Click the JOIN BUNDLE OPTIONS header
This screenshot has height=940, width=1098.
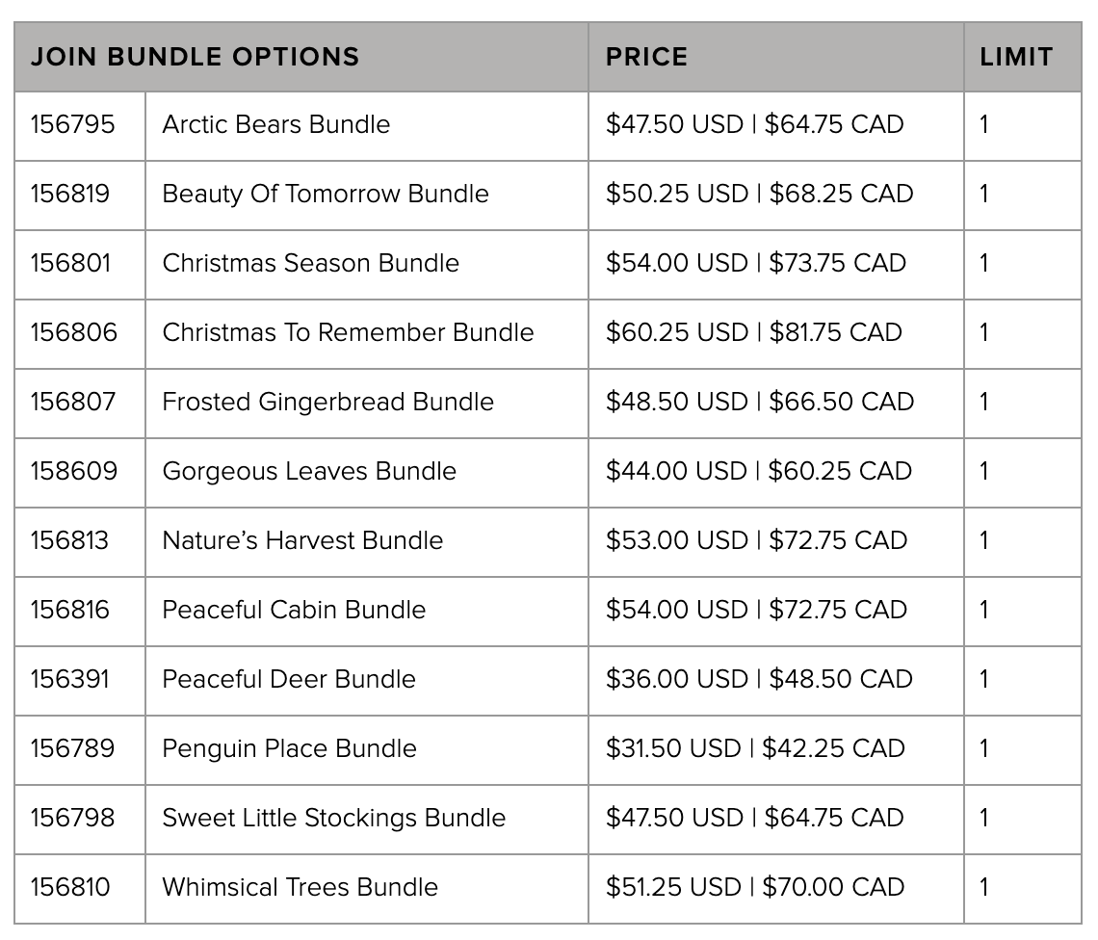[x=195, y=57]
